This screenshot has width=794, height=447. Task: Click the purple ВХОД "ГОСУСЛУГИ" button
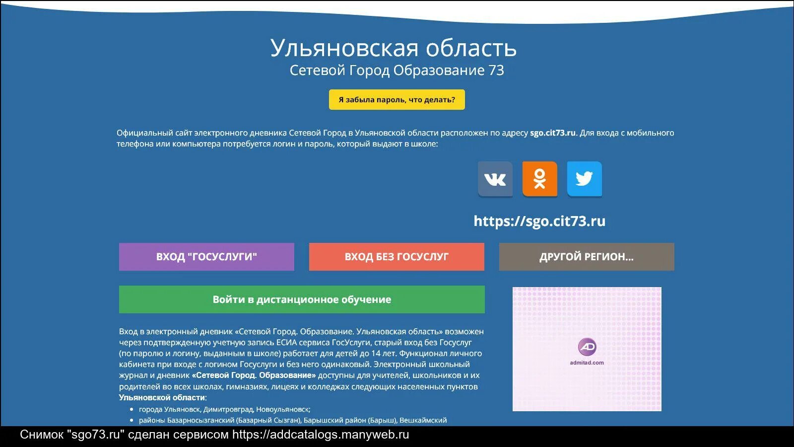pos(206,257)
